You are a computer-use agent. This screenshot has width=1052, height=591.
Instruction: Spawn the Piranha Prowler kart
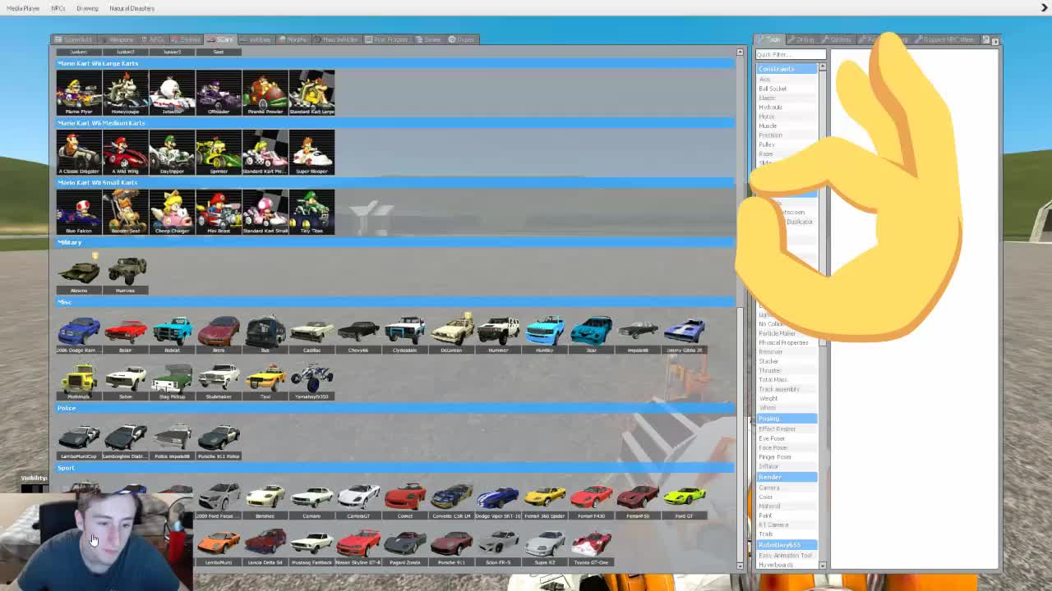(265, 93)
